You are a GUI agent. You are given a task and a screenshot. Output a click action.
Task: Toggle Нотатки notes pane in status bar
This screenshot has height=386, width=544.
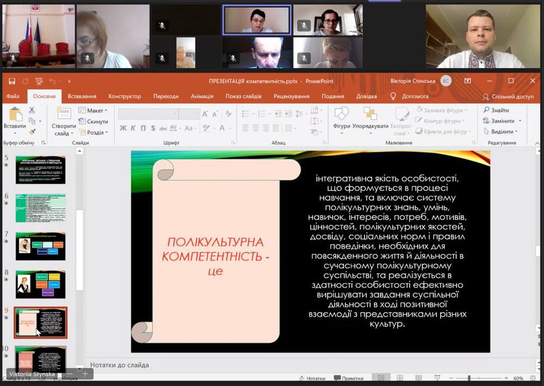click(x=312, y=378)
